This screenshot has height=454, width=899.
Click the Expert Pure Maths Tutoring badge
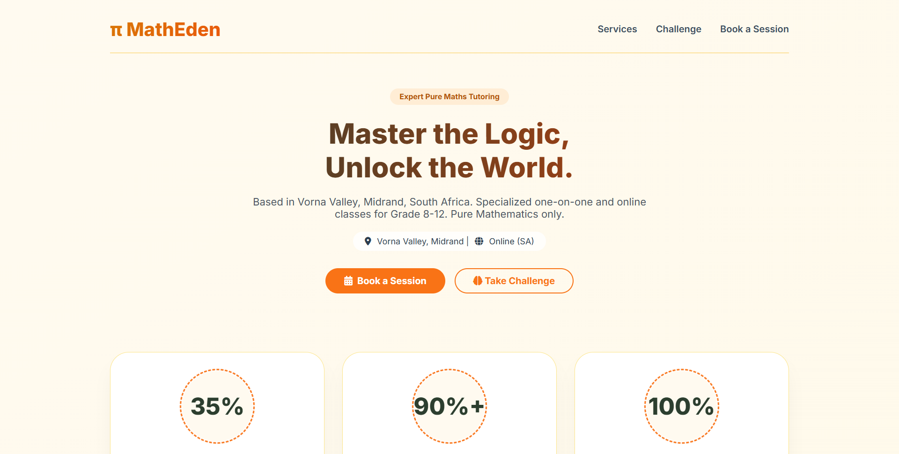(x=449, y=96)
